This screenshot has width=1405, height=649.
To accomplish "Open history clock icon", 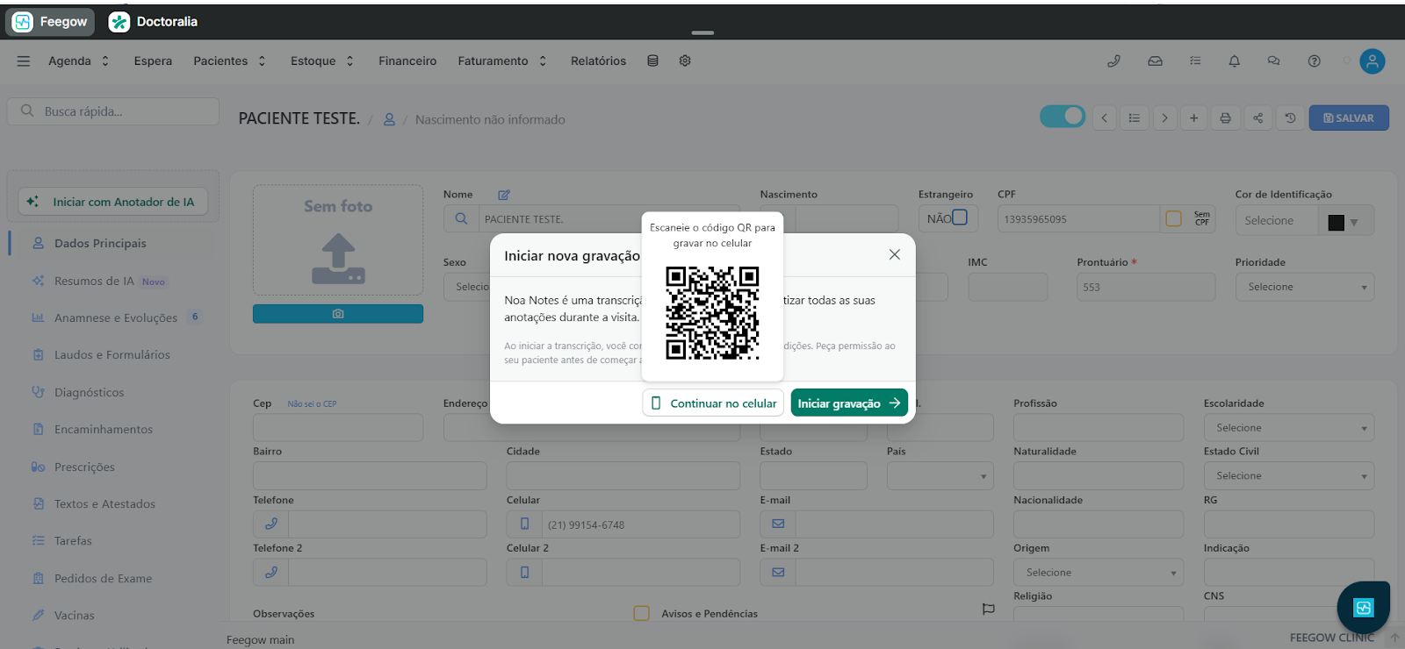I will coord(1290,118).
